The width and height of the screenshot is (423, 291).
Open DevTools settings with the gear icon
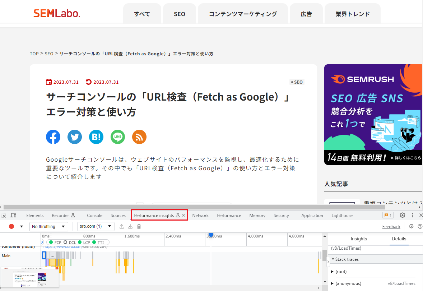(403, 215)
